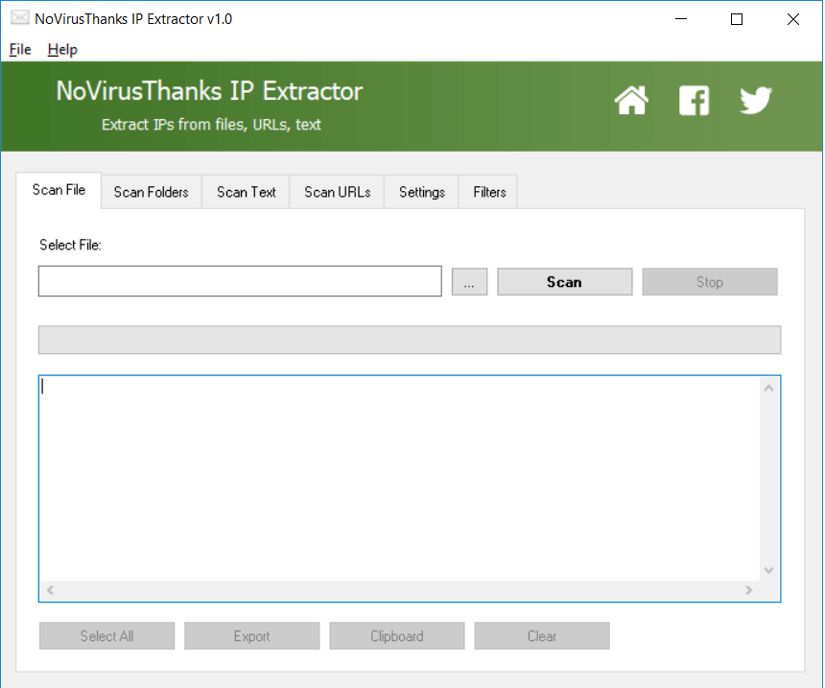Screen dimensions: 825x688
Task: Open the Facebook page icon
Action: point(694,100)
